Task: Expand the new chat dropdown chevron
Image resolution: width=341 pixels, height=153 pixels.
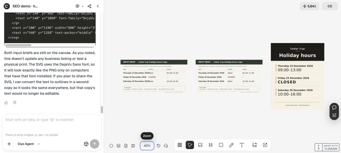Action: pos(83,6)
